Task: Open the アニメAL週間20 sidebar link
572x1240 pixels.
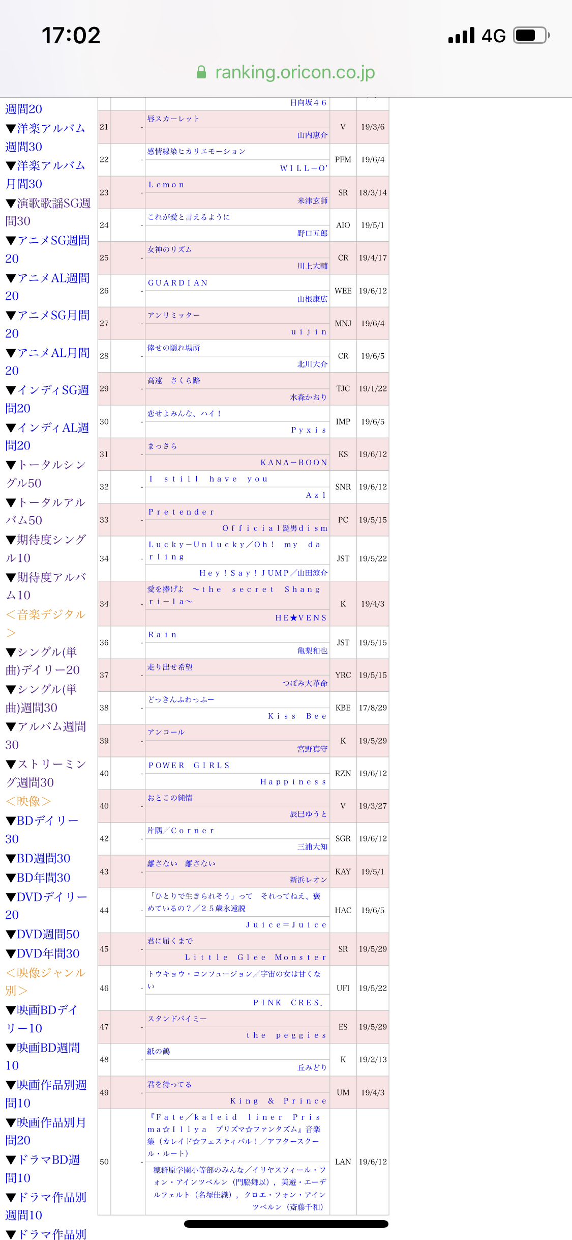Action: tap(47, 287)
